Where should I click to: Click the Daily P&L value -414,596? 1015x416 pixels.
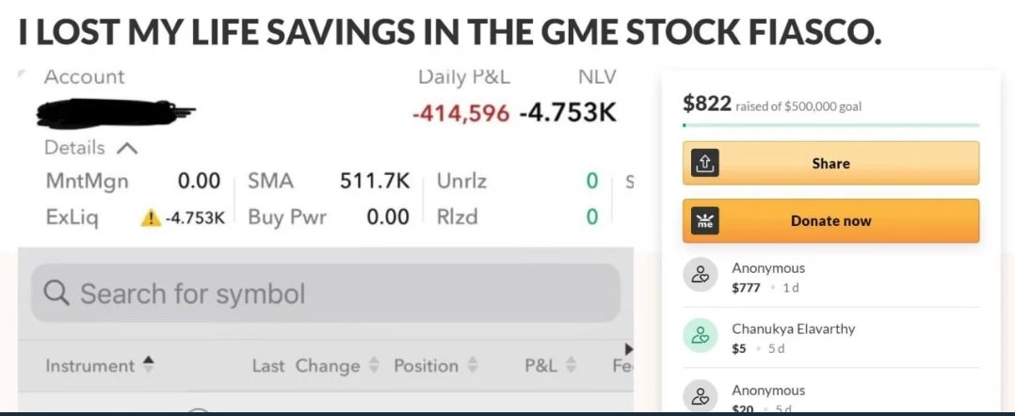(461, 113)
